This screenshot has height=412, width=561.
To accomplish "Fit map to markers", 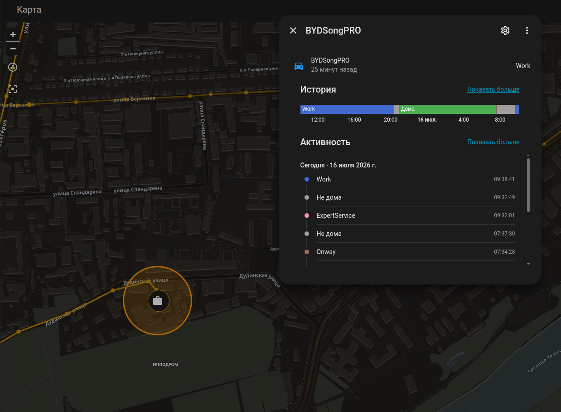I will tap(13, 89).
